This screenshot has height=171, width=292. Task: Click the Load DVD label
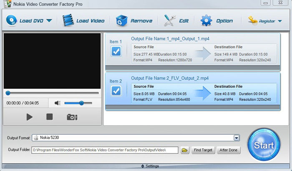pos(31,21)
